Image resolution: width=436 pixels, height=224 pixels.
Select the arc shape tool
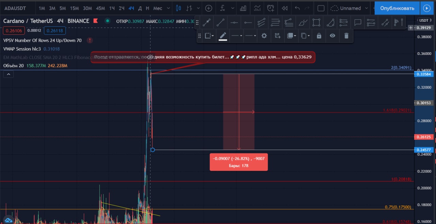click(330, 23)
